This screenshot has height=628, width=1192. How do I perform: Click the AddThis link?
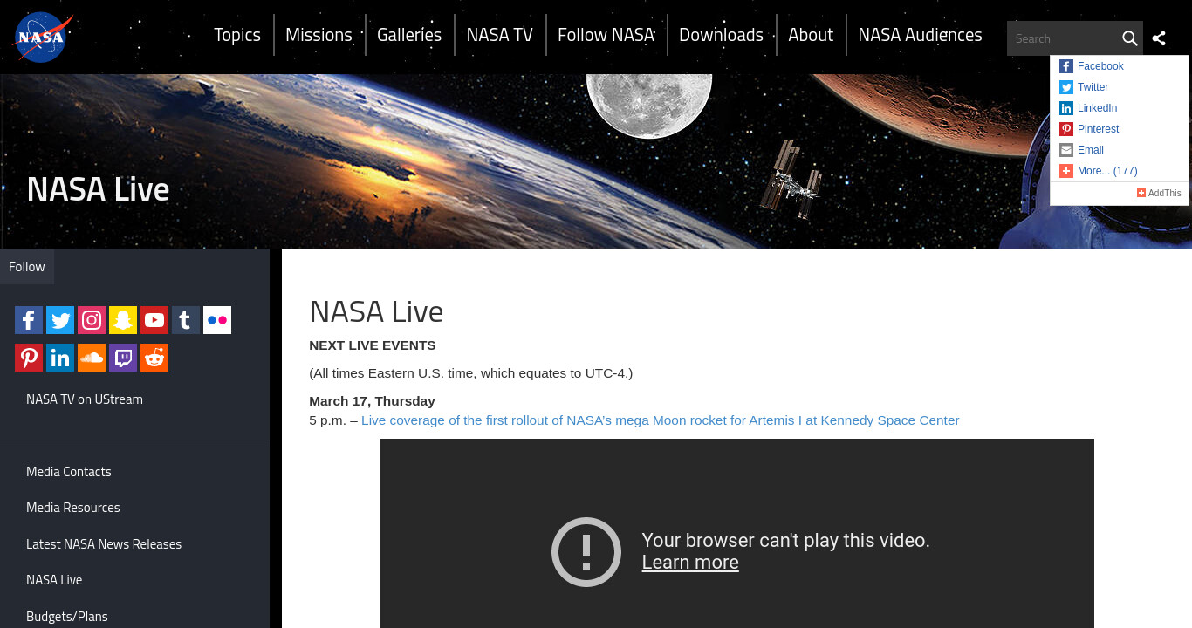(1159, 193)
